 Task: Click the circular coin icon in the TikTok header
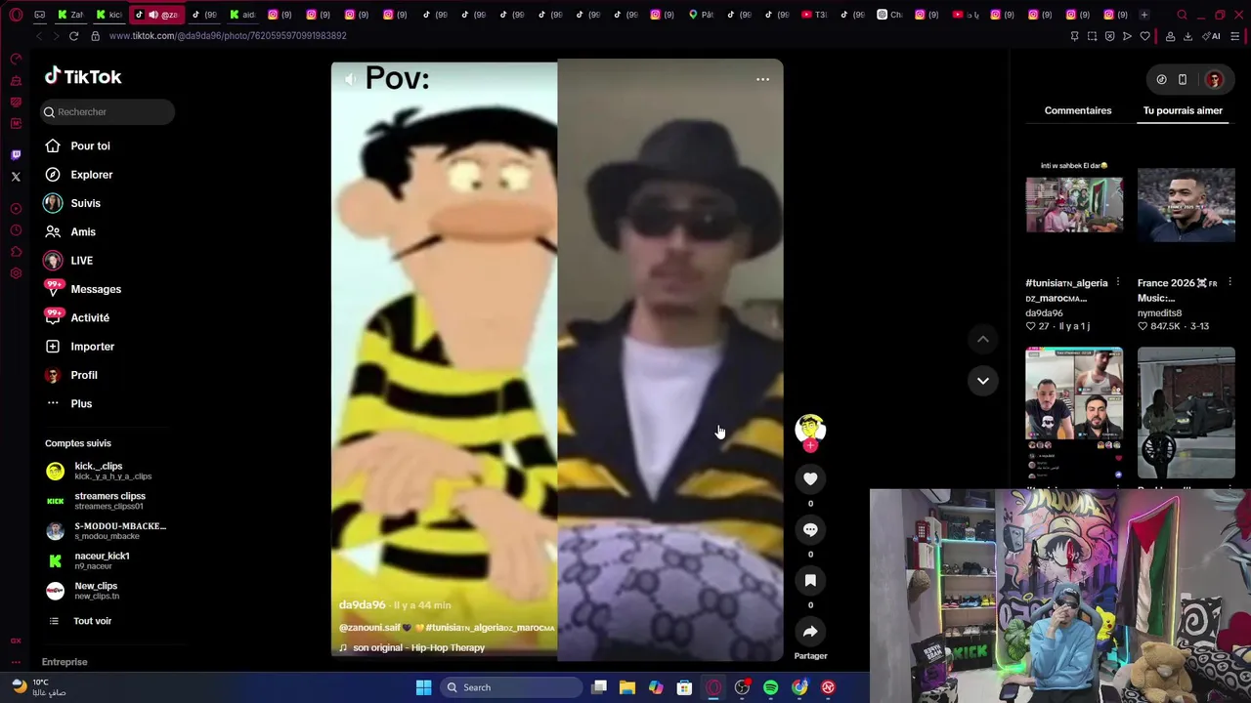pyautogui.click(x=1161, y=79)
